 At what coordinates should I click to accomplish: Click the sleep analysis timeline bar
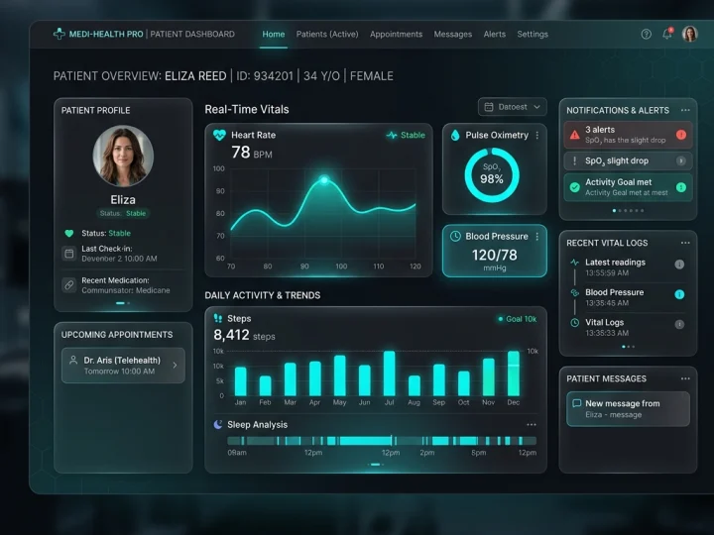click(x=382, y=440)
